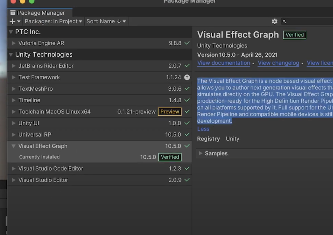Click the Registry Unity value

(x=232, y=139)
